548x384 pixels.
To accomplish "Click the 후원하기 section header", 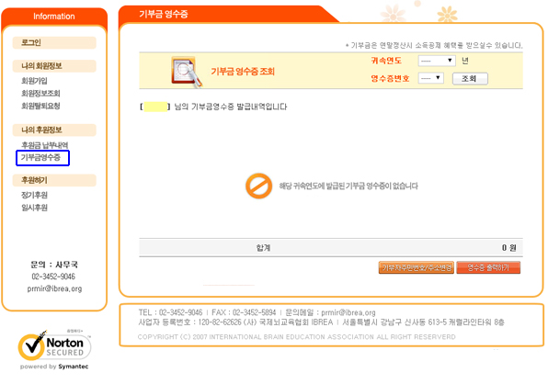I will 54,180.
